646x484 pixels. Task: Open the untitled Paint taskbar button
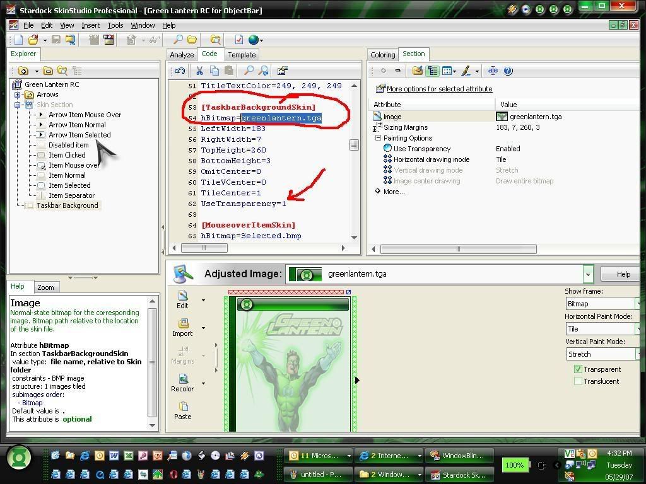pos(318,475)
